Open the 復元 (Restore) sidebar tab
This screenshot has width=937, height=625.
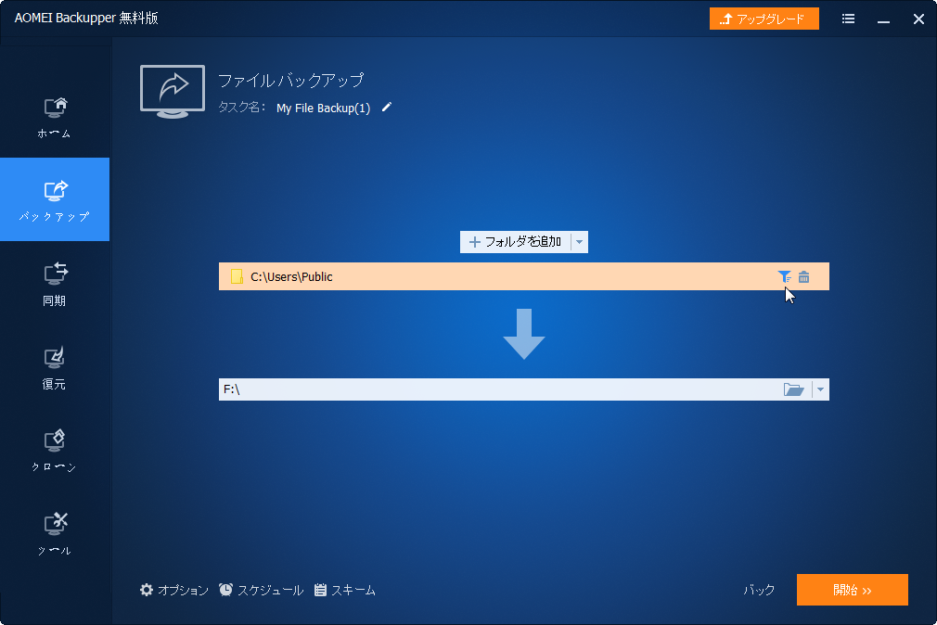55,367
